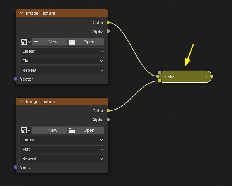Open the Flat projection dropdown in the lower node
Image resolution: width=232 pixels, height=186 pixels.
tap(62, 149)
